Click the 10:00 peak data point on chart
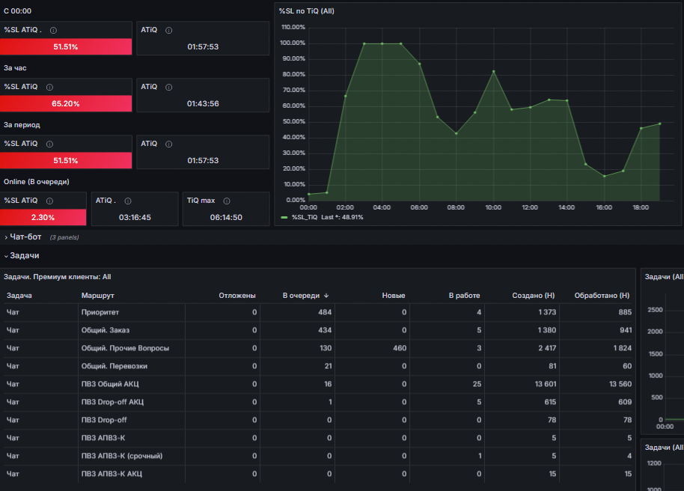 493,72
